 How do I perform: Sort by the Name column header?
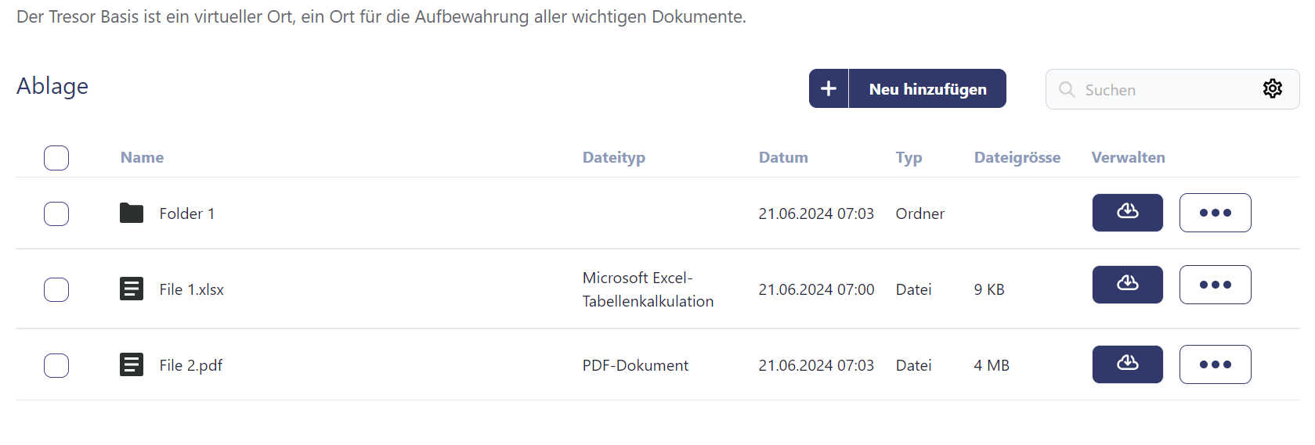[142, 157]
